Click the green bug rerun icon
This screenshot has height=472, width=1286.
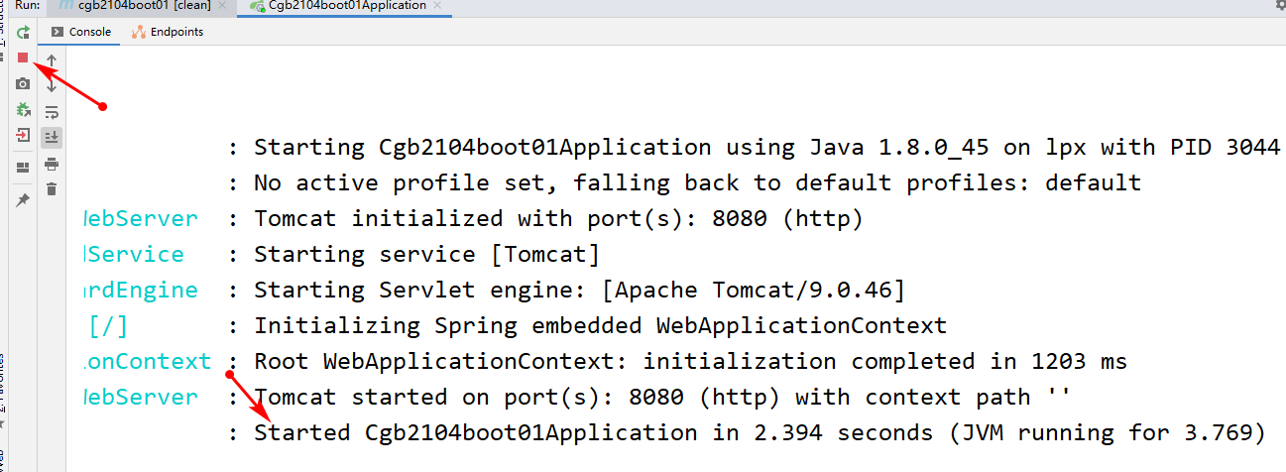23,109
